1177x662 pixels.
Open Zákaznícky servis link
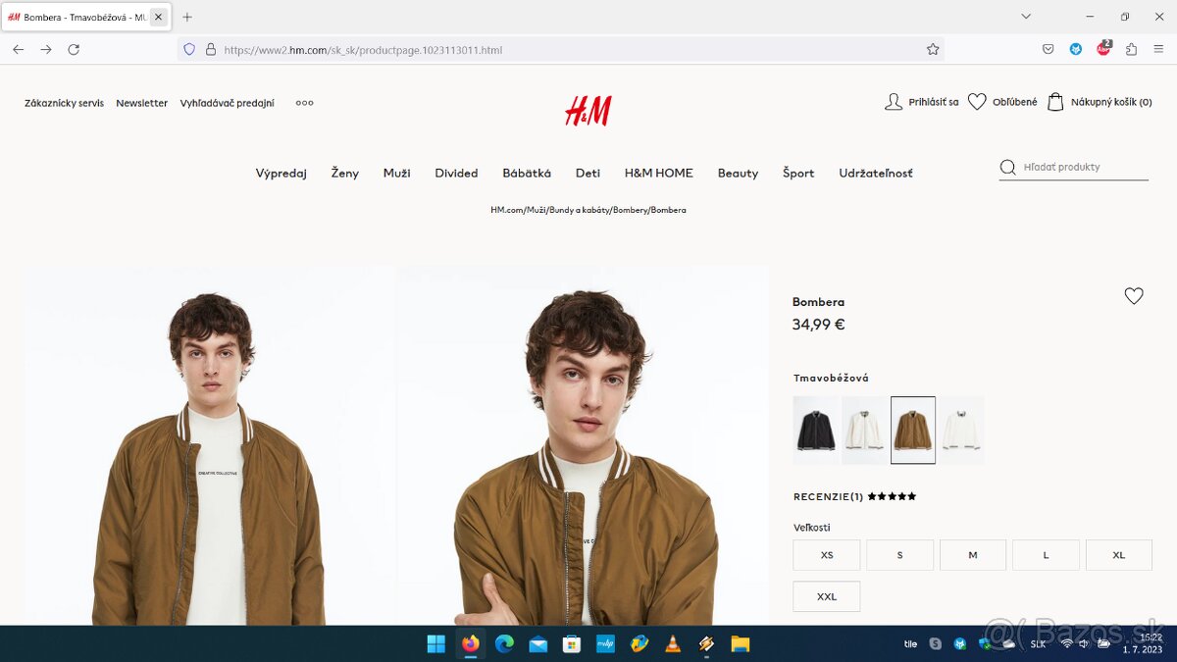(64, 103)
